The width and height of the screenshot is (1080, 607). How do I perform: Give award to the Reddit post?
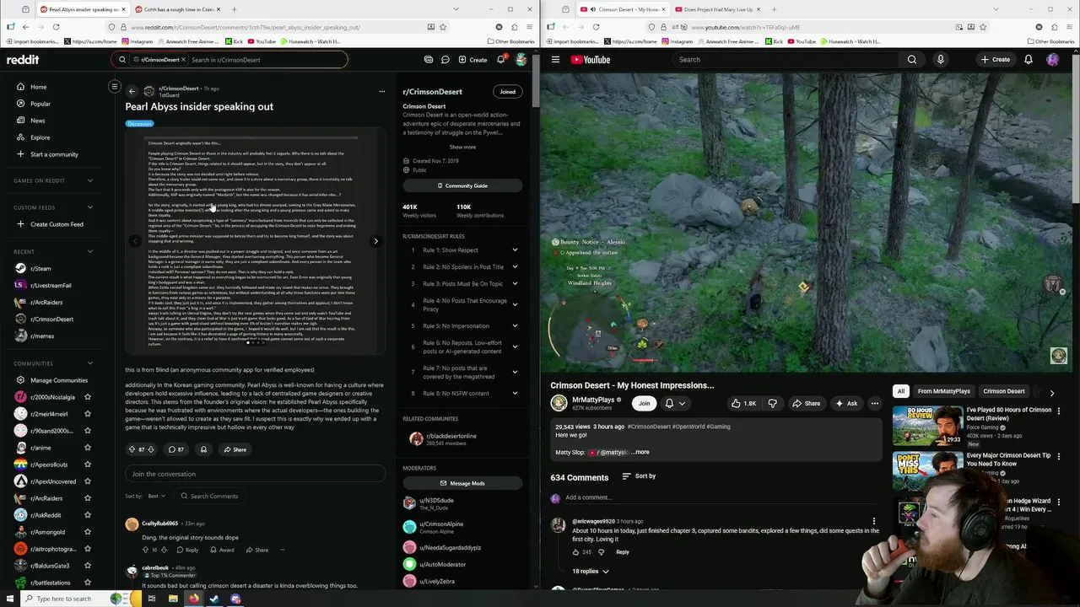(203, 449)
